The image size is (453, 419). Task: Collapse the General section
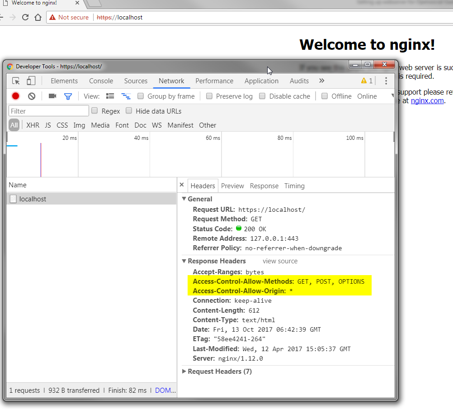[184, 199]
